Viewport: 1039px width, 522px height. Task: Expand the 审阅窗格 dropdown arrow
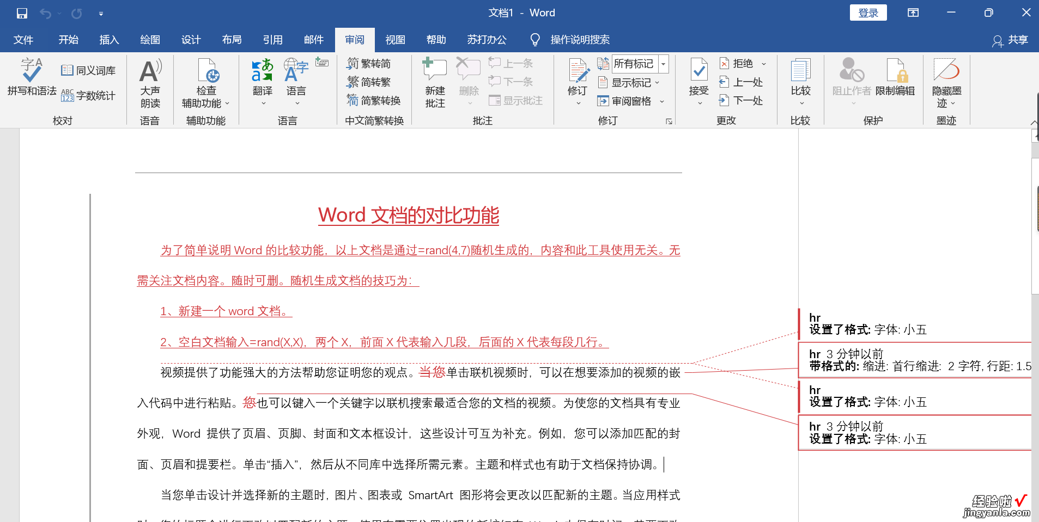pyautogui.click(x=662, y=101)
